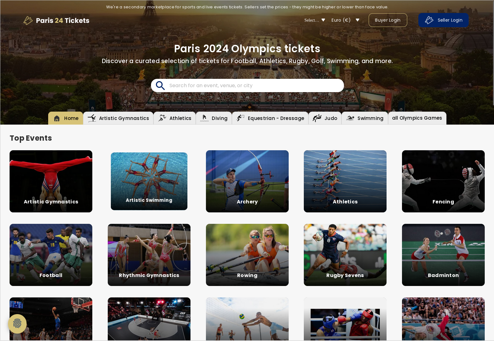Click the magnifying glass search icon

point(160,85)
